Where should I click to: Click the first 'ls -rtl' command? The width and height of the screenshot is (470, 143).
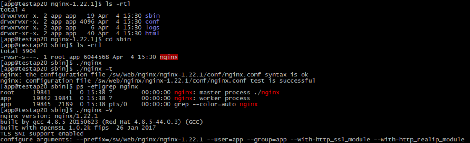point(118,4)
